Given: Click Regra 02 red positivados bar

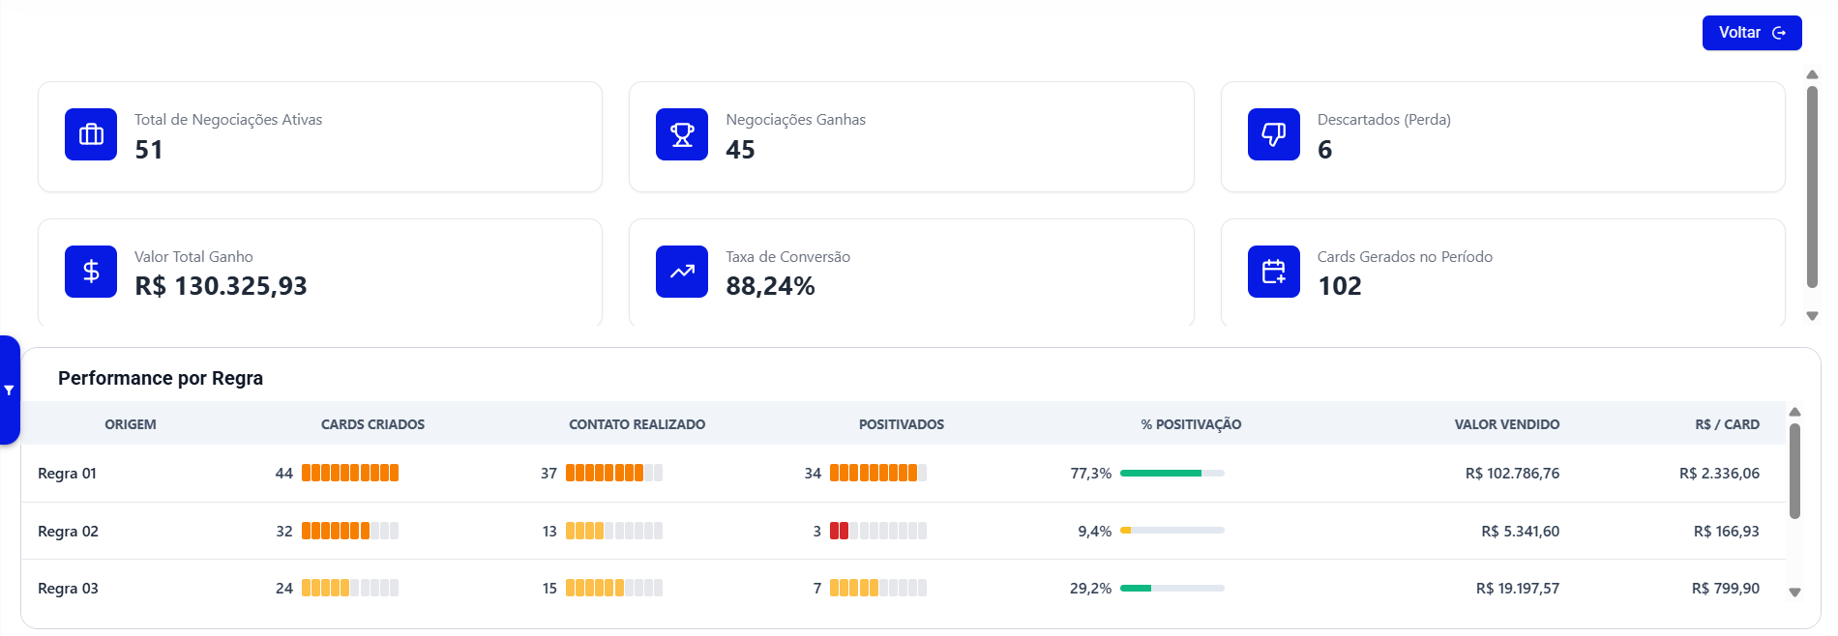Looking at the screenshot, I should click(839, 531).
